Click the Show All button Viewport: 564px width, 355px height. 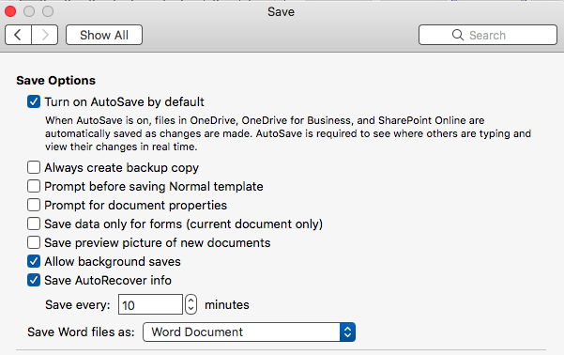coord(104,35)
